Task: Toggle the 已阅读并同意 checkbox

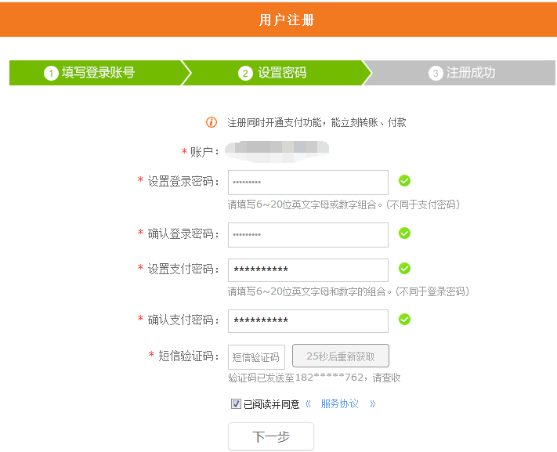Action: (236, 404)
